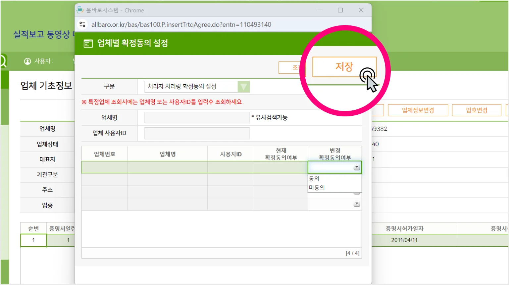Image resolution: width=509 pixels, height=285 pixels.
Task: Click the 저장 save button
Action: 344,67
